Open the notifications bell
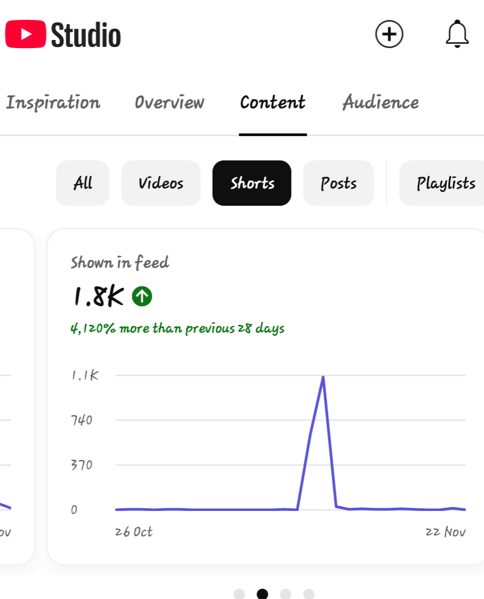 (457, 35)
